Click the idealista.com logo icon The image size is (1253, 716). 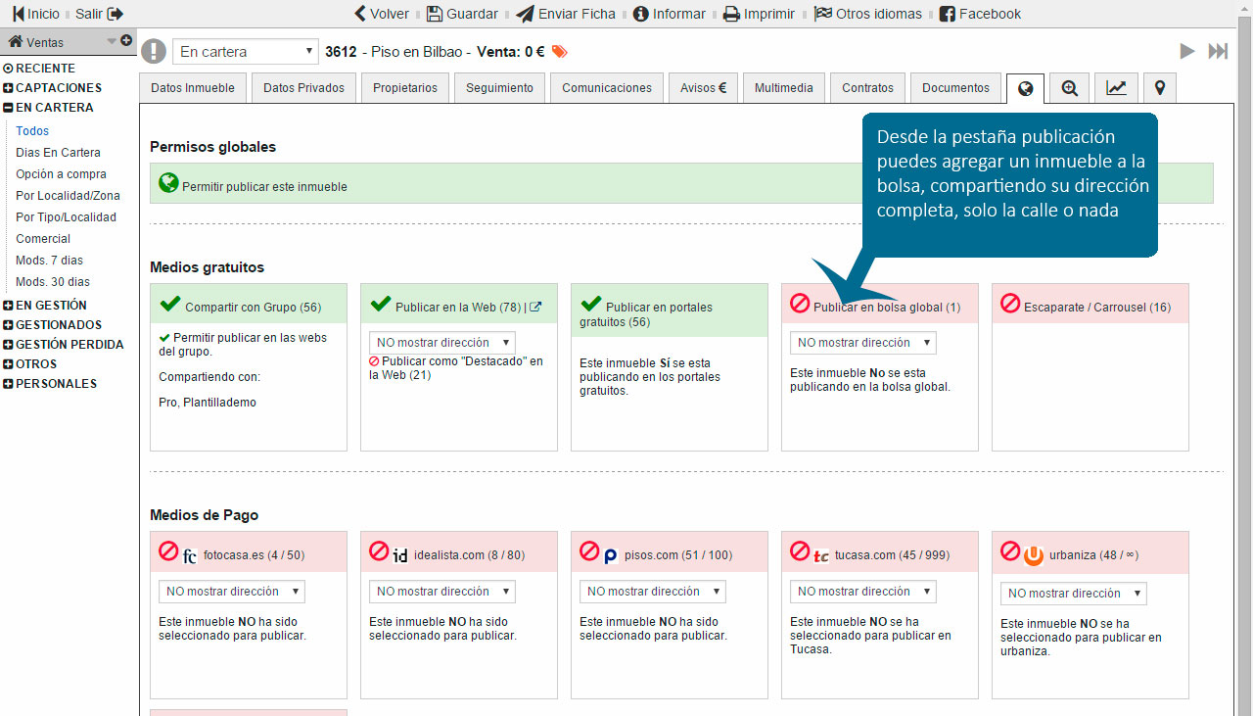(x=400, y=555)
